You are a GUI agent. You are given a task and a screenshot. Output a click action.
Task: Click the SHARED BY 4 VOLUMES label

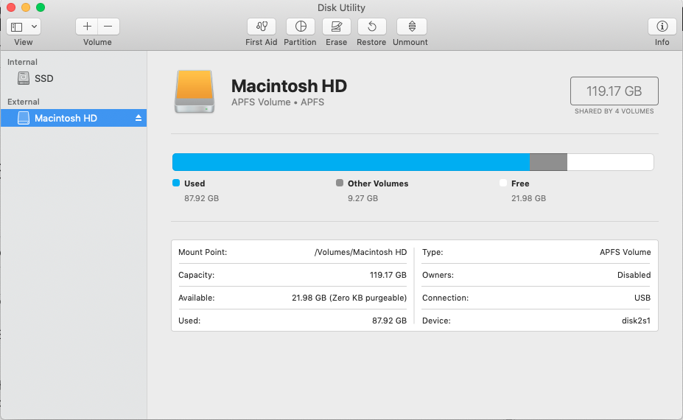coord(614,111)
